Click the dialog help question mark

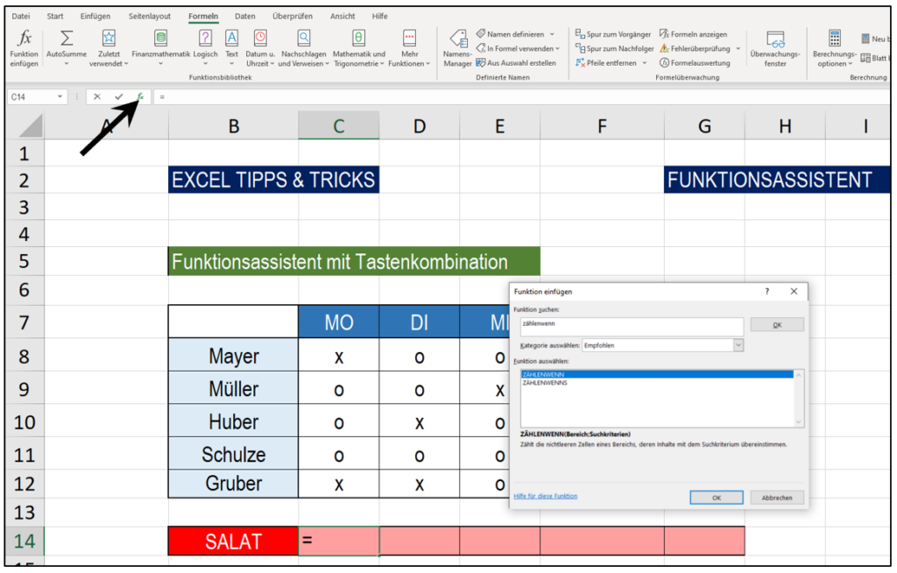click(767, 292)
